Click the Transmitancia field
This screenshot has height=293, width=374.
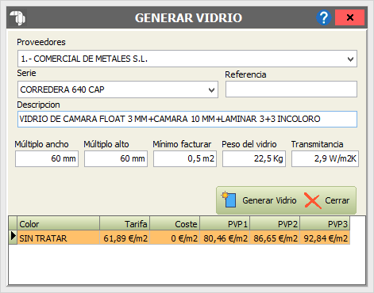[325, 158]
